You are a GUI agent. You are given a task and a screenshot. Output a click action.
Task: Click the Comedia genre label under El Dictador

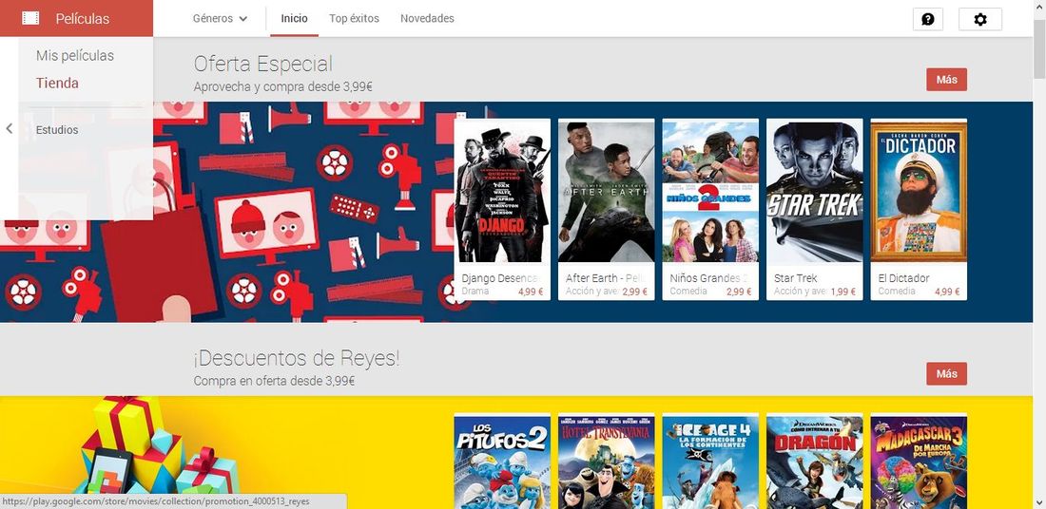tap(897, 292)
